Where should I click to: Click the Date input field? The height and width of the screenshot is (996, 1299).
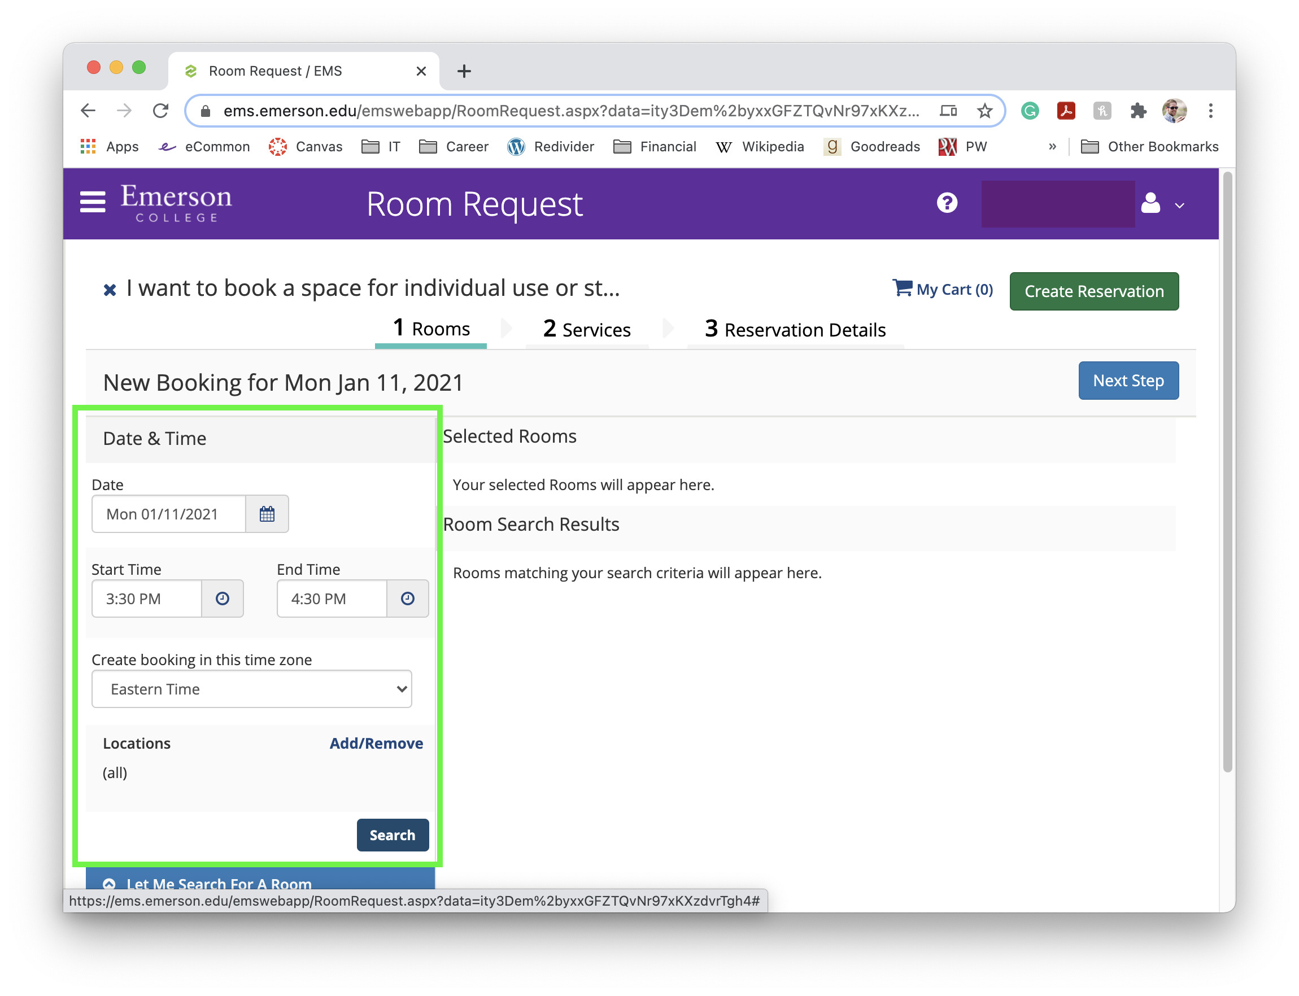point(169,514)
